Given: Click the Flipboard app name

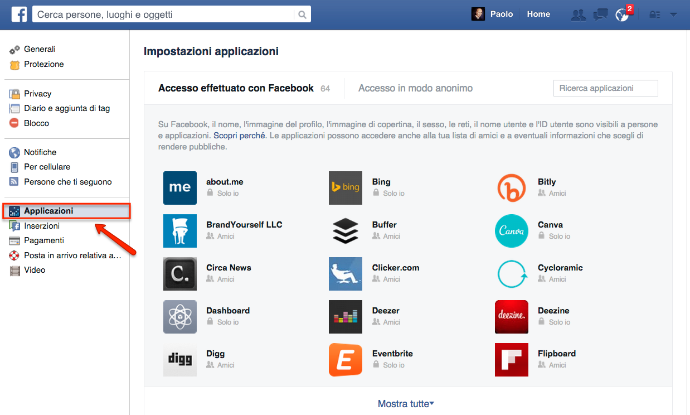Looking at the screenshot, I should point(557,354).
